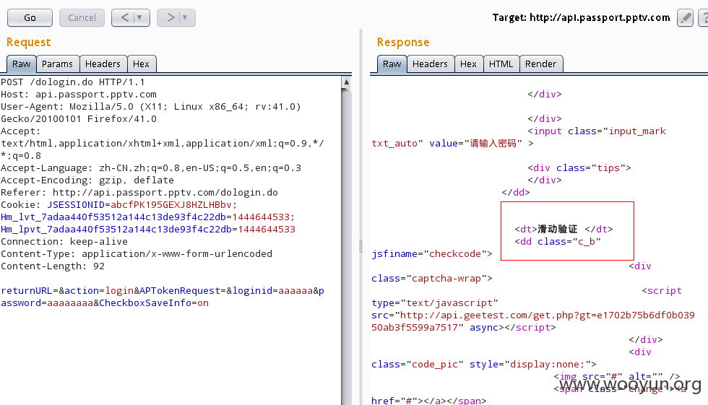Click the '<div class="tips">' response line
The height and width of the screenshot is (405, 708).
point(579,167)
